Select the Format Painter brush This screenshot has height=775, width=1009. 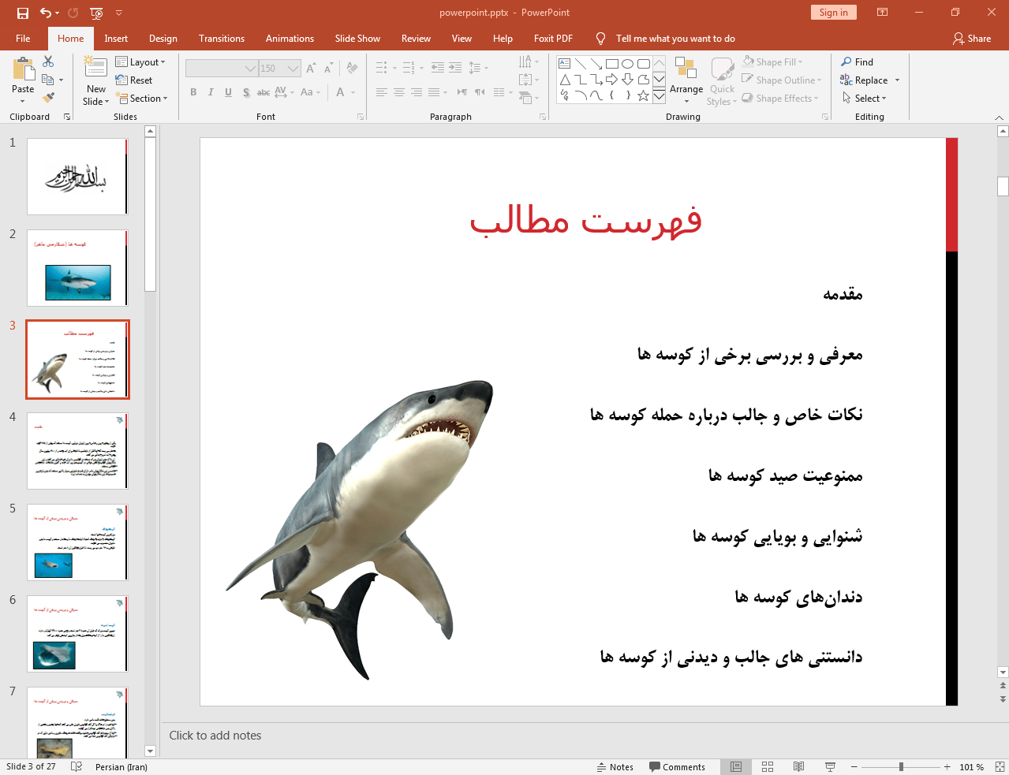pyautogui.click(x=48, y=98)
